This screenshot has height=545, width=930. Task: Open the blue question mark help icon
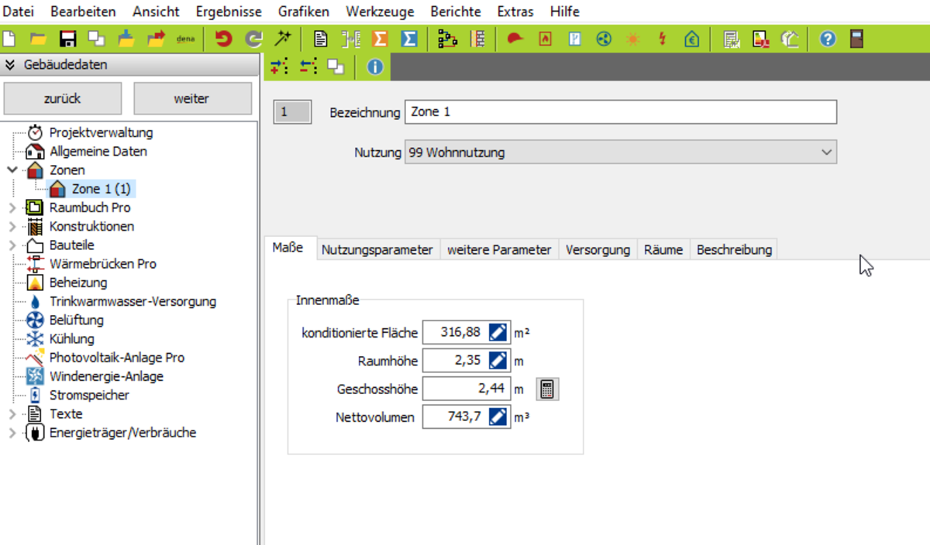coord(827,39)
